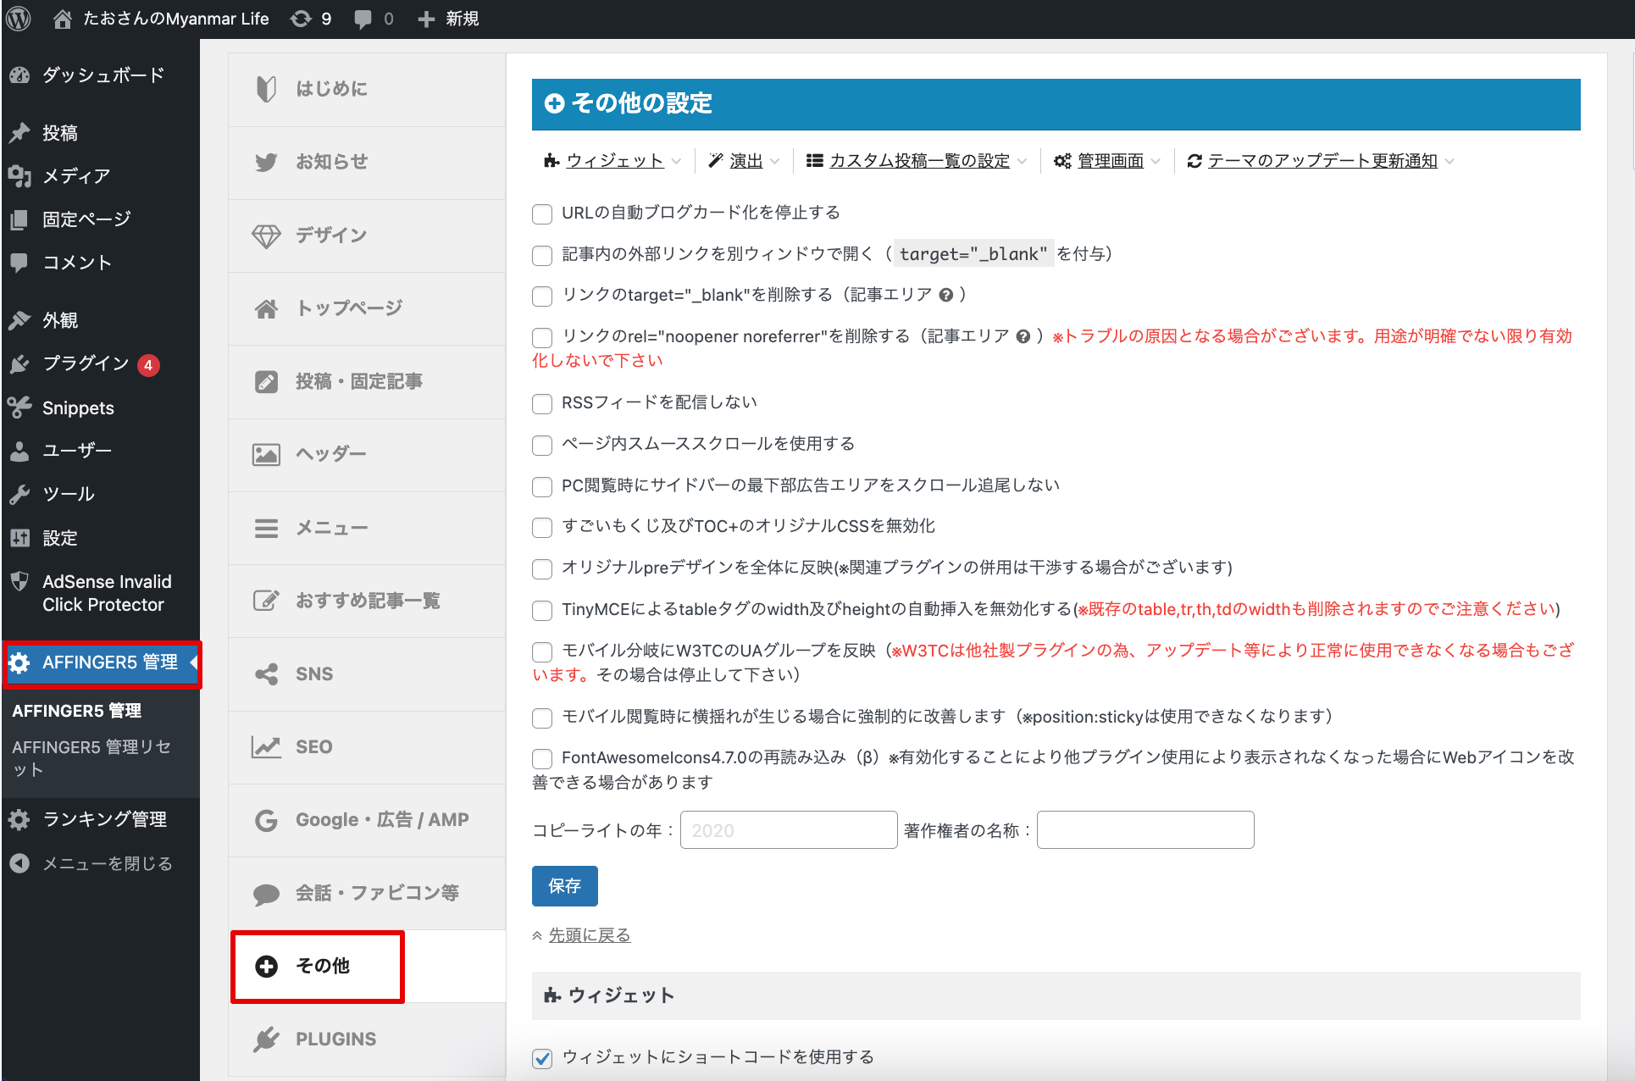Check RSSフィードを配信しない option
Viewport: 1635px width, 1081px height.
542,403
